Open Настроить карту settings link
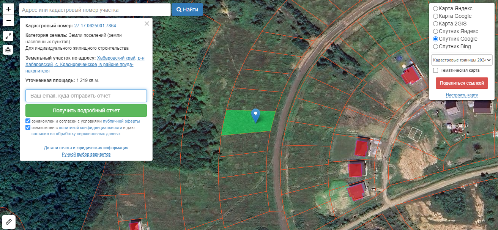The height and width of the screenshot is (230, 498). [x=462, y=95]
